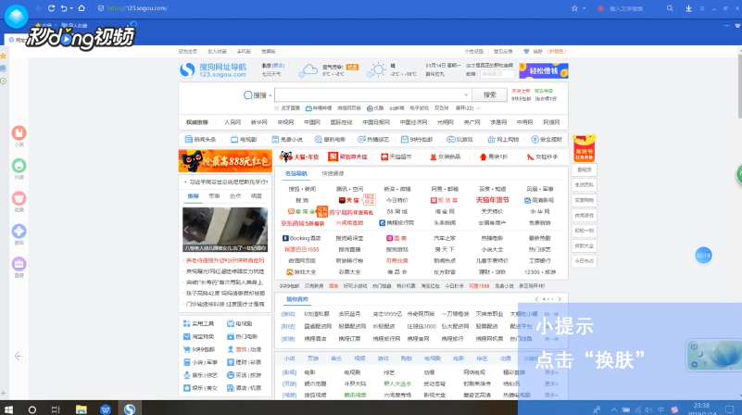Click the 小说 sidebar icon
Viewport: 742px width, 415px height.
click(19, 133)
